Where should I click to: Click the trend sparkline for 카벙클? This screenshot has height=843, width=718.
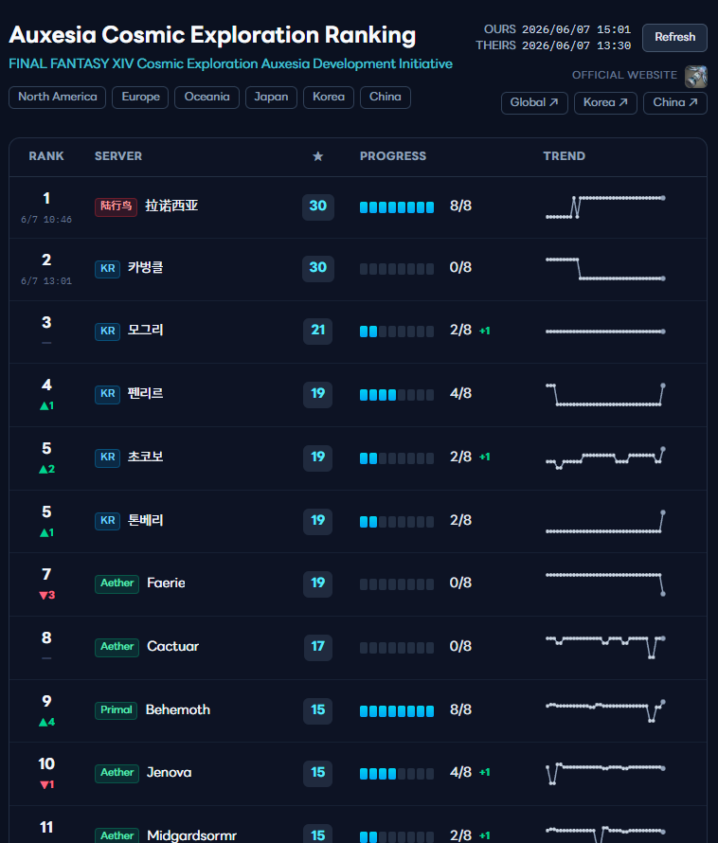tap(605, 269)
